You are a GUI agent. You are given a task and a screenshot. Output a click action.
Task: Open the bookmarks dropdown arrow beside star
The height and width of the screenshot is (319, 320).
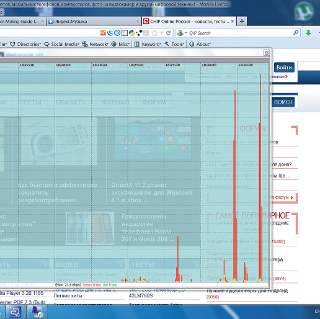162,33
